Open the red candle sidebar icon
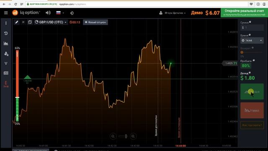 pyautogui.click(x=6, y=84)
